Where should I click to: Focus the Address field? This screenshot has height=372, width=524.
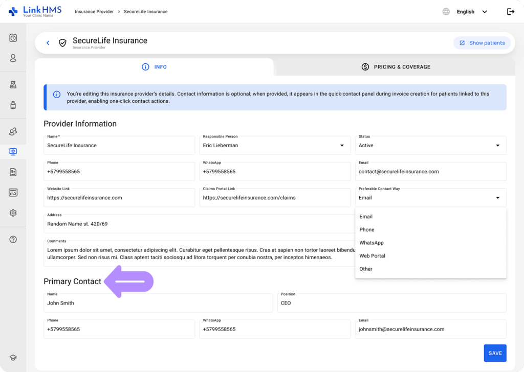(x=199, y=224)
